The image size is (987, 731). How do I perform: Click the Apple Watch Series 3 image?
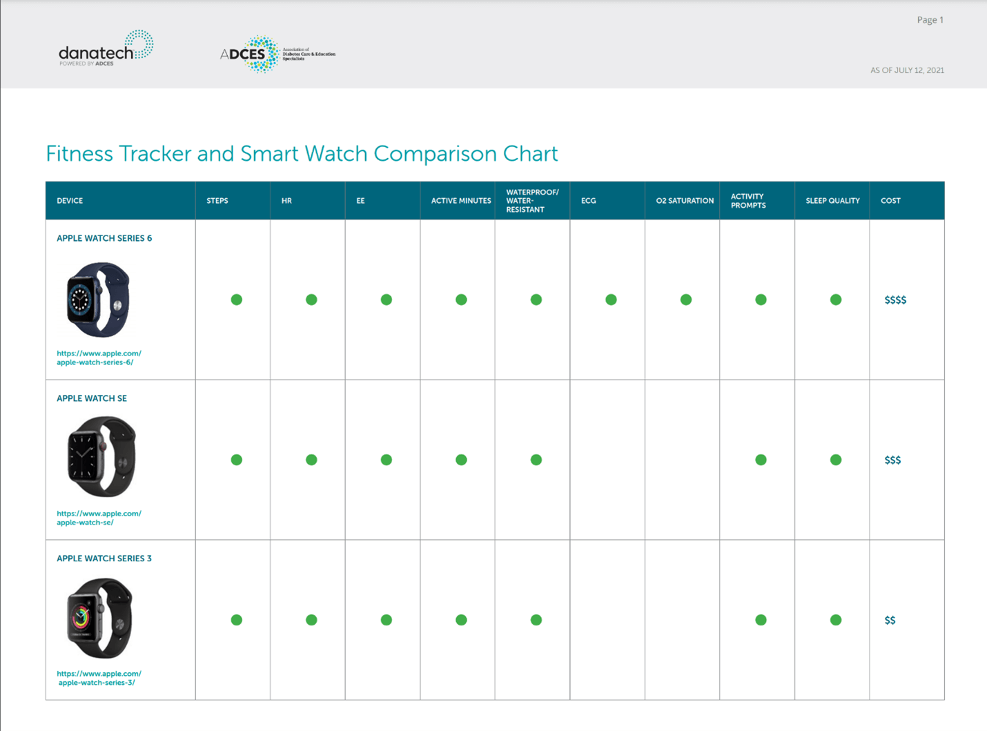tap(99, 618)
